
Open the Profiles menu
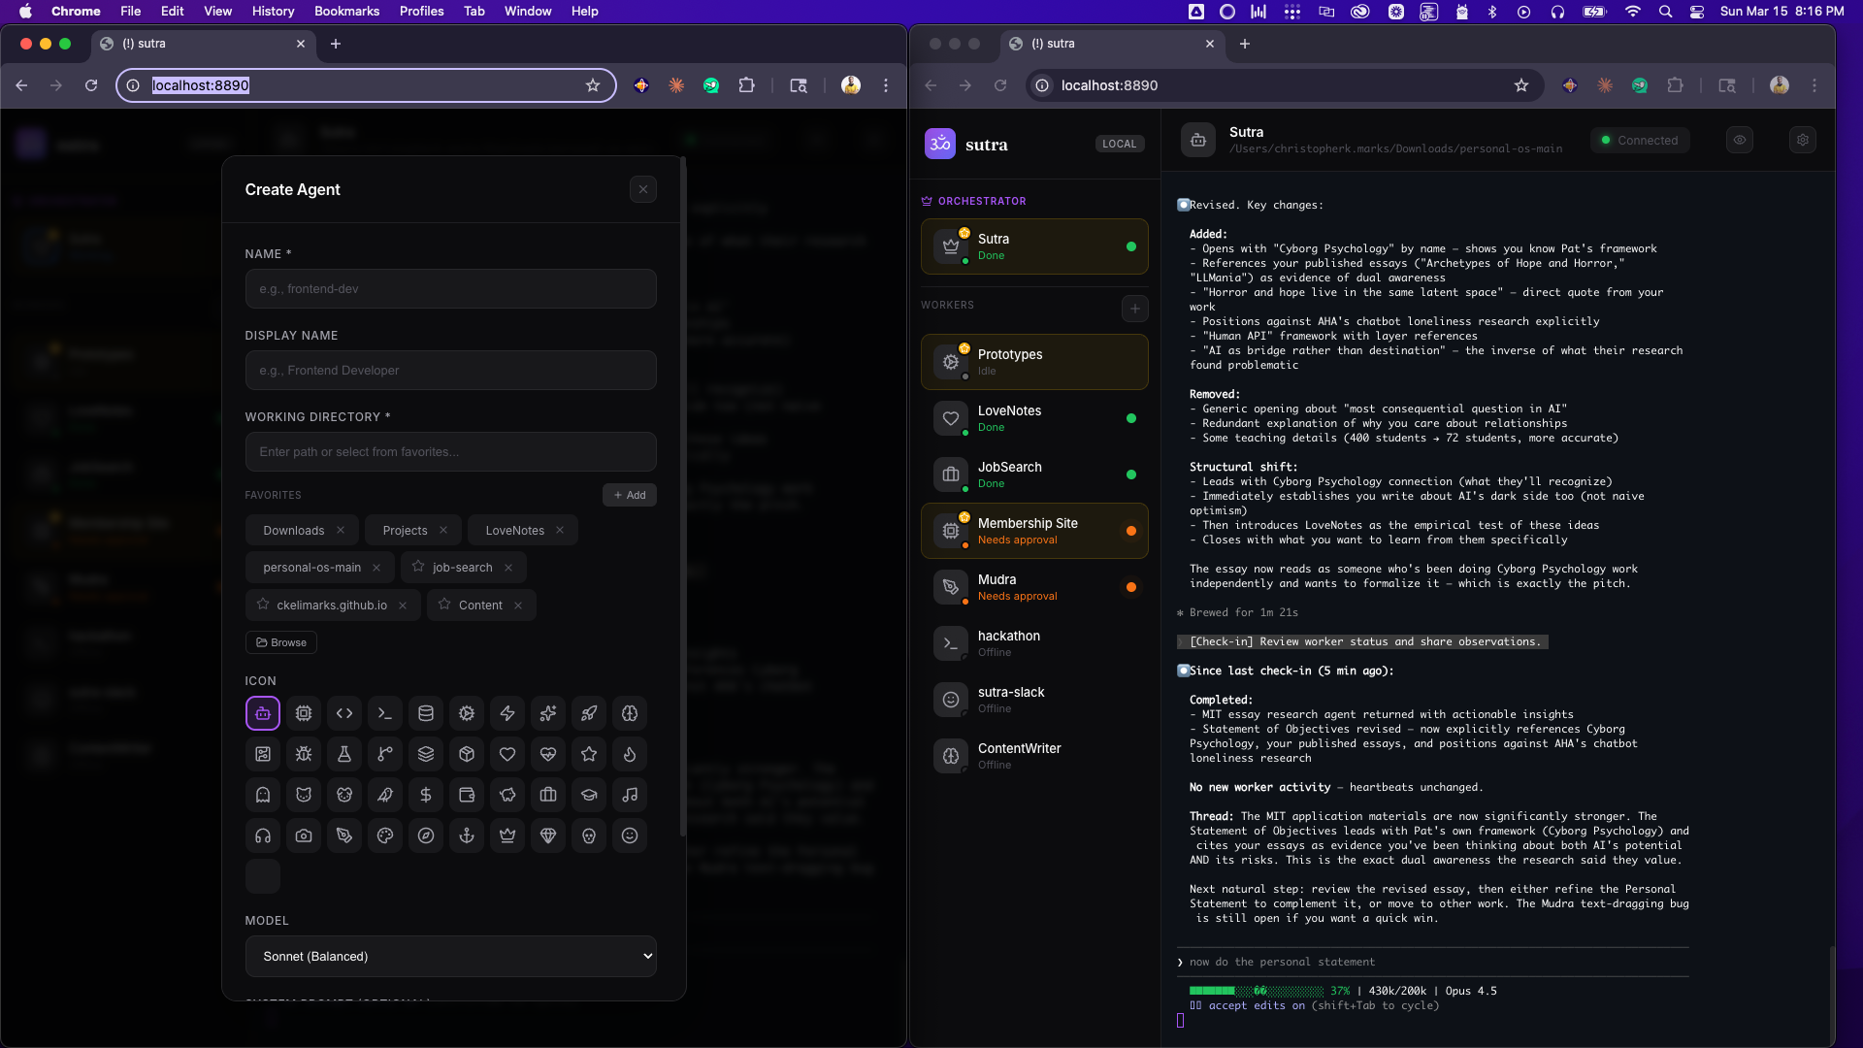pyautogui.click(x=421, y=11)
